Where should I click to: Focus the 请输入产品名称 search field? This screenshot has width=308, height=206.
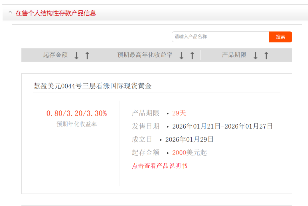(220, 37)
